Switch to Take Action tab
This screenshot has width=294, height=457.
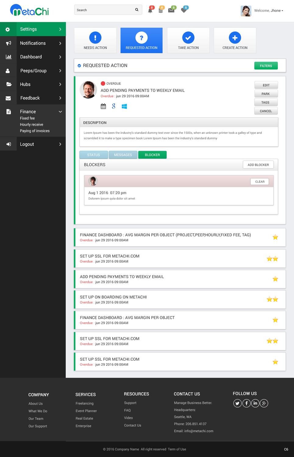(x=188, y=40)
